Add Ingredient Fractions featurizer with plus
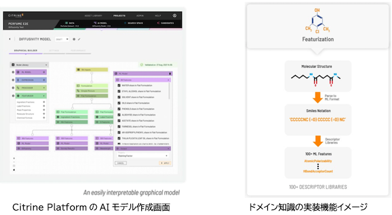This screenshot has height=215, width=392. [x=44, y=102]
